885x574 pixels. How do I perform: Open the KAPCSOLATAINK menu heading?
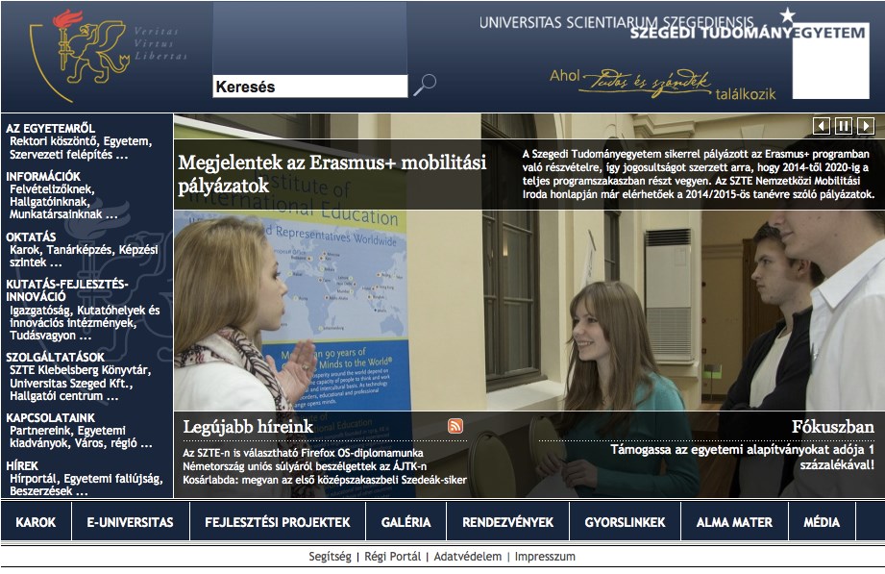click(x=50, y=418)
